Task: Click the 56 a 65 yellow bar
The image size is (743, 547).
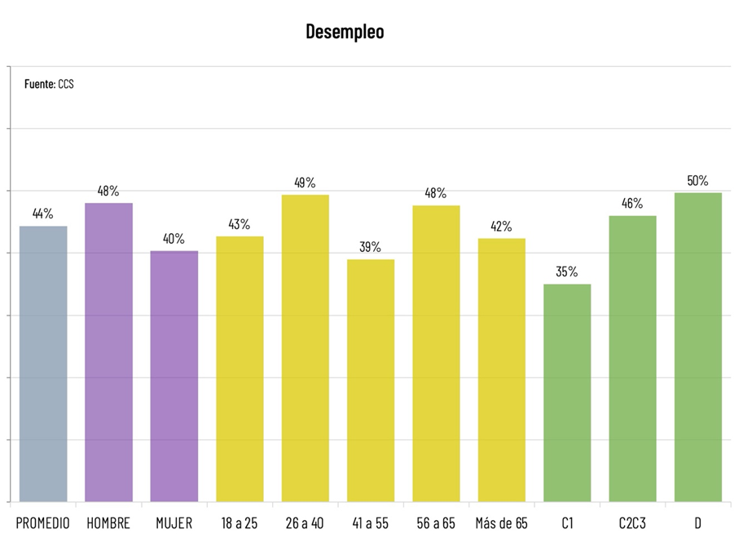Action: [x=436, y=353]
